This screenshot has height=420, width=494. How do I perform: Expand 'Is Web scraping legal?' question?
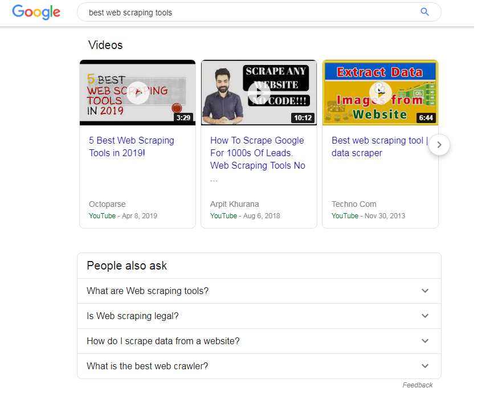tap(424, 316)
